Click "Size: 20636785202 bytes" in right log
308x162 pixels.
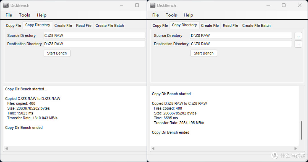pos(175,113)
